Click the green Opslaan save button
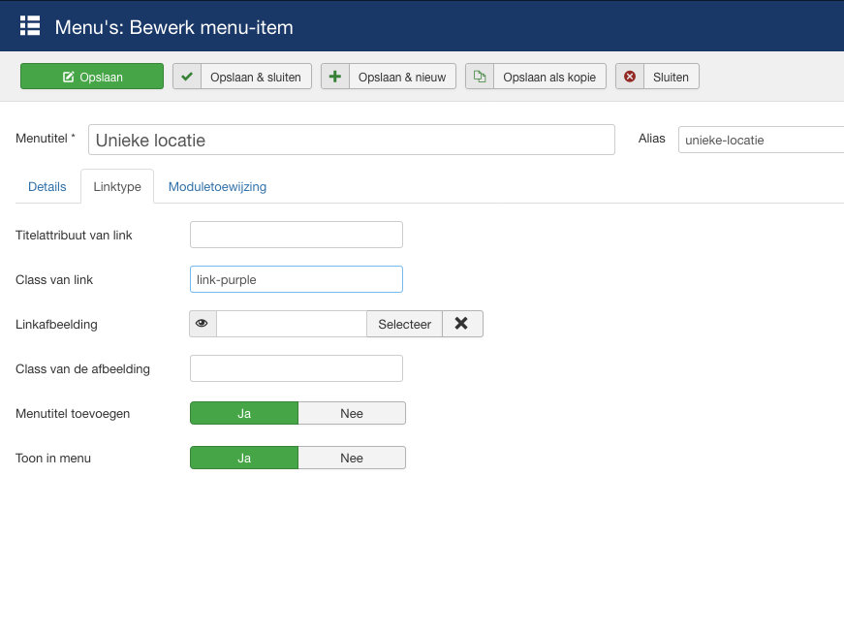The height and width of the screenshot is (634, 844). point(92,77)
